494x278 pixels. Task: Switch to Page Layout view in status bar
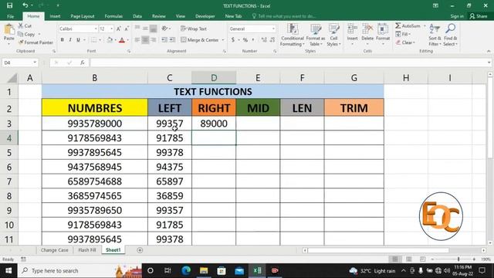pyautogui.click(x=409, y=259)
